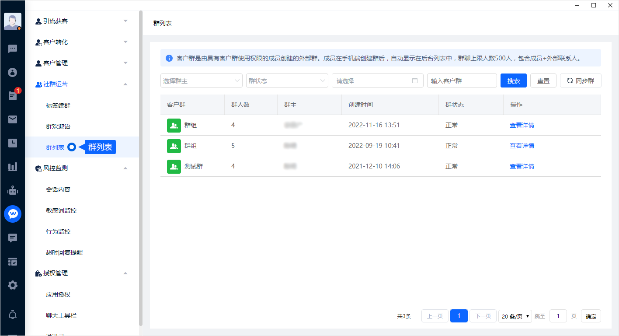Click the calendar icon in date picker
The image size is (619, 336).
pyautogui.click(x=415, y=80)
